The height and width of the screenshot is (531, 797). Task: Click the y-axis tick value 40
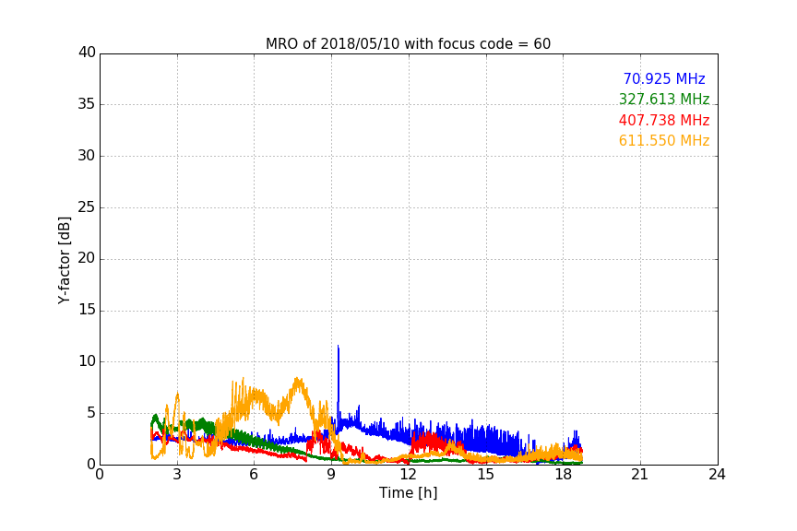click(x=87, y=53)
